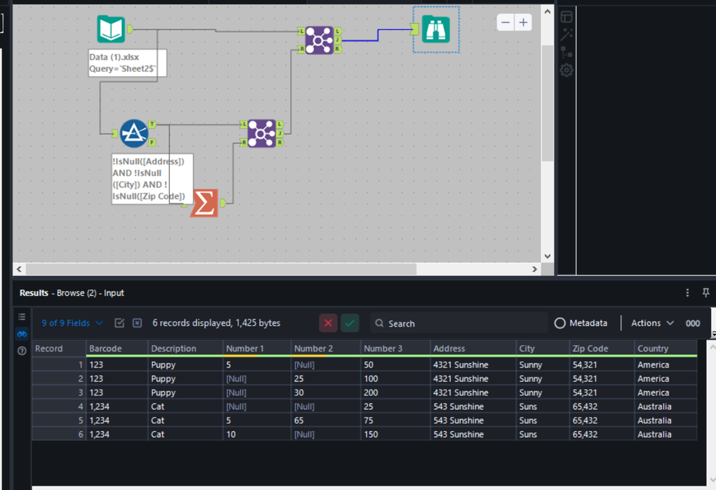Click the binoculars data view icon in Results
The height and width of the screenshot is (490, 716).
(22, 335)
